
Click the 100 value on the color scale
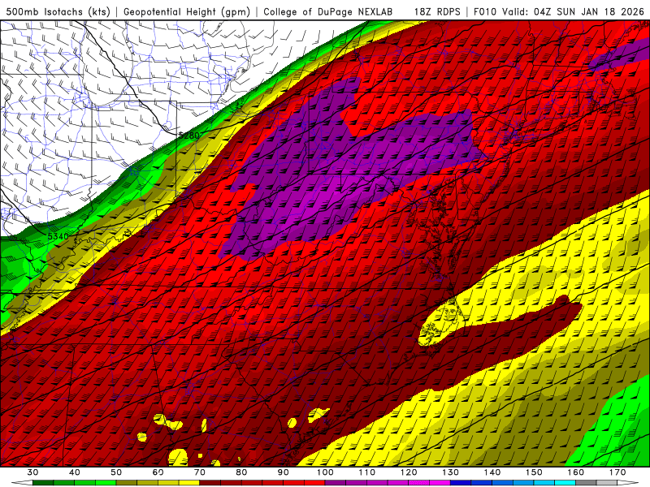[x=325, y=472]
